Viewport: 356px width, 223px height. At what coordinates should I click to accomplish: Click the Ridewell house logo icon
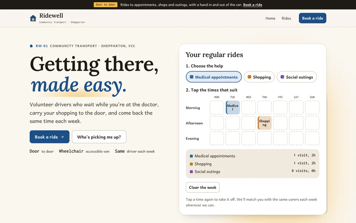point(33,18)
